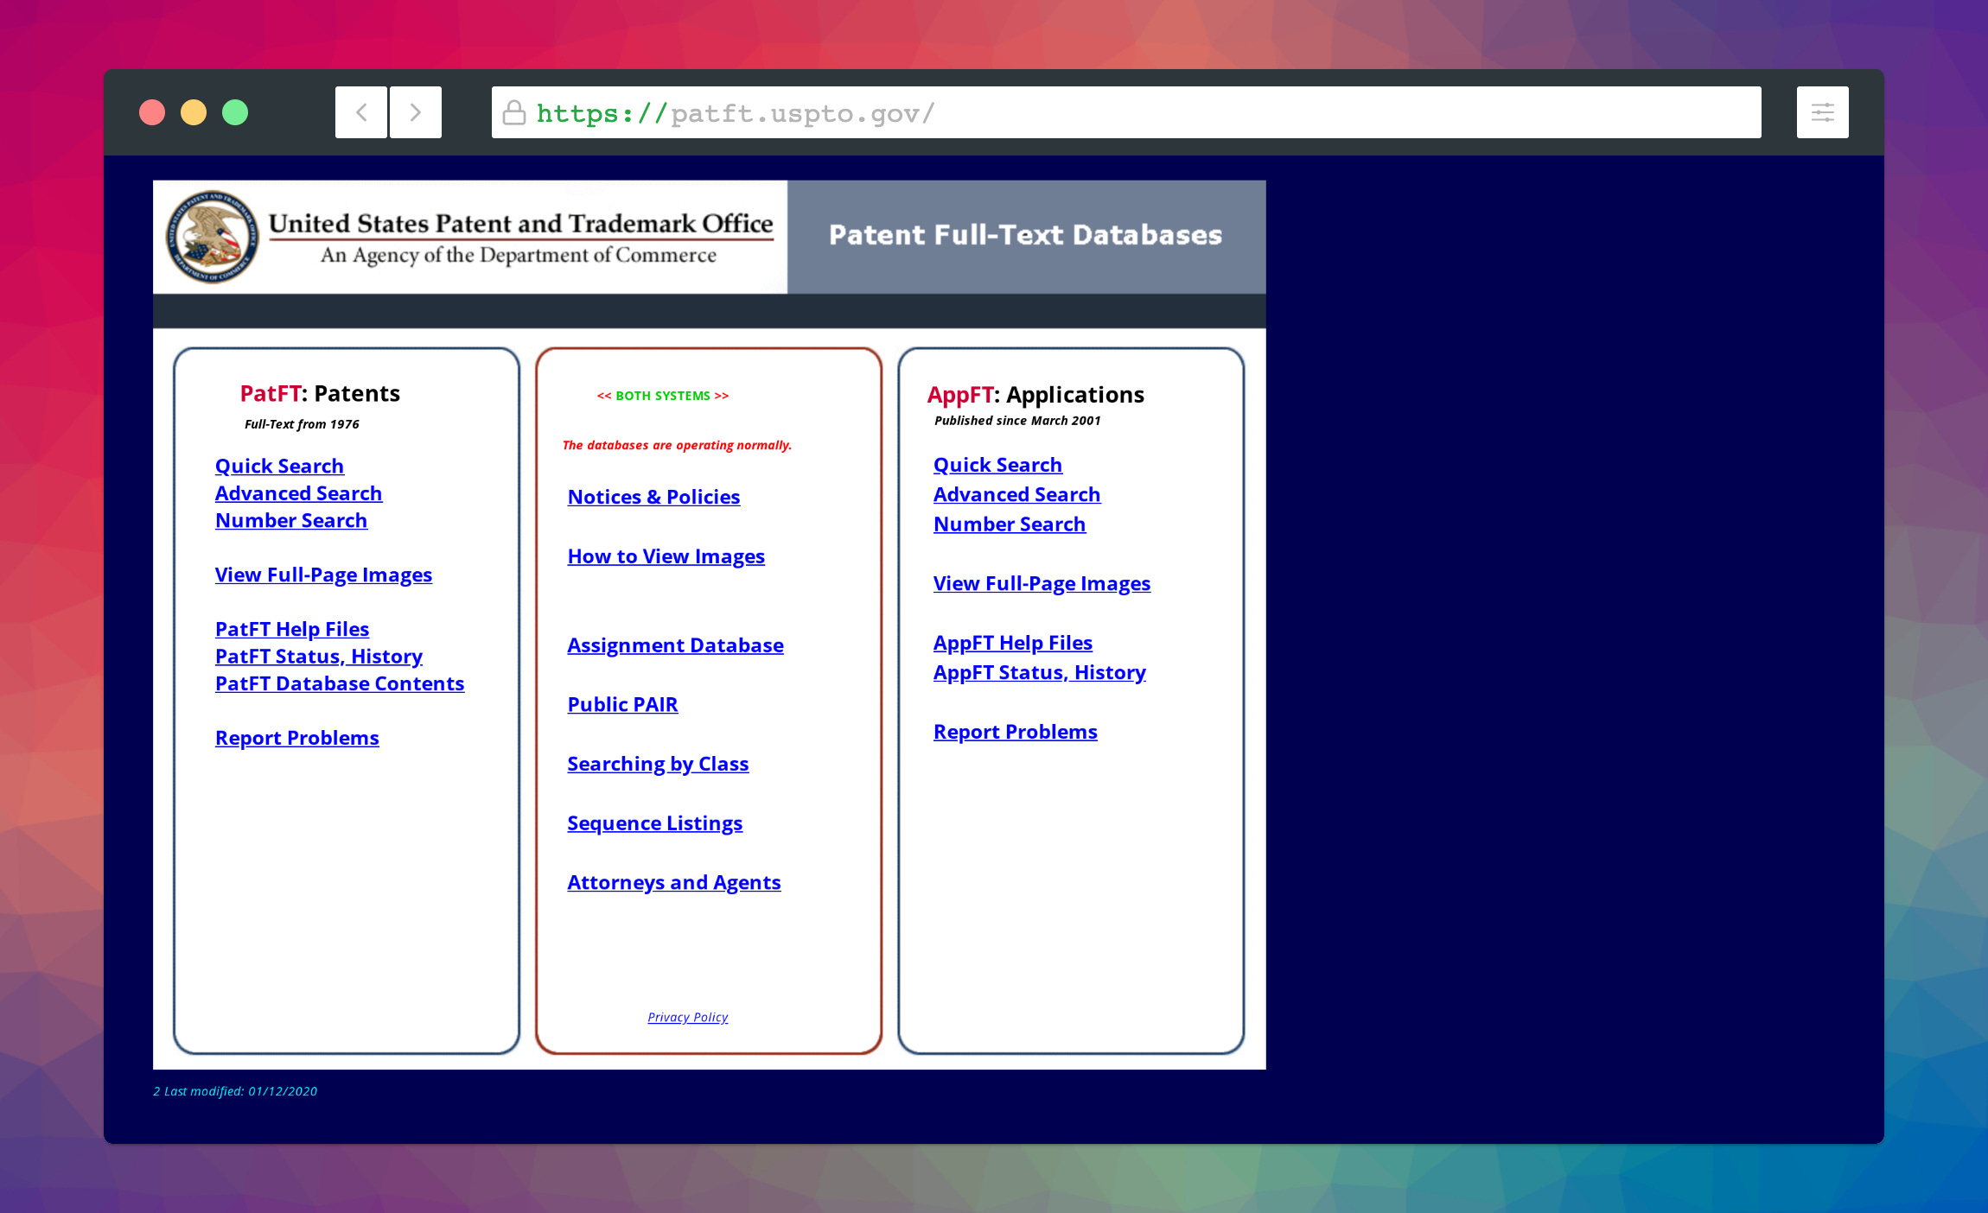Open PatFT Number Search link
Screen dimensions: 1988x1213
click(x=291, y=521)
